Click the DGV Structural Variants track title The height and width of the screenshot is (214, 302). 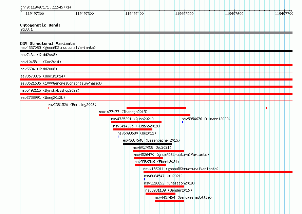point(48,43)
